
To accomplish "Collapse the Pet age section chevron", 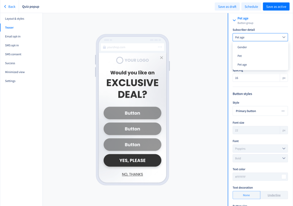I will 234,20.
